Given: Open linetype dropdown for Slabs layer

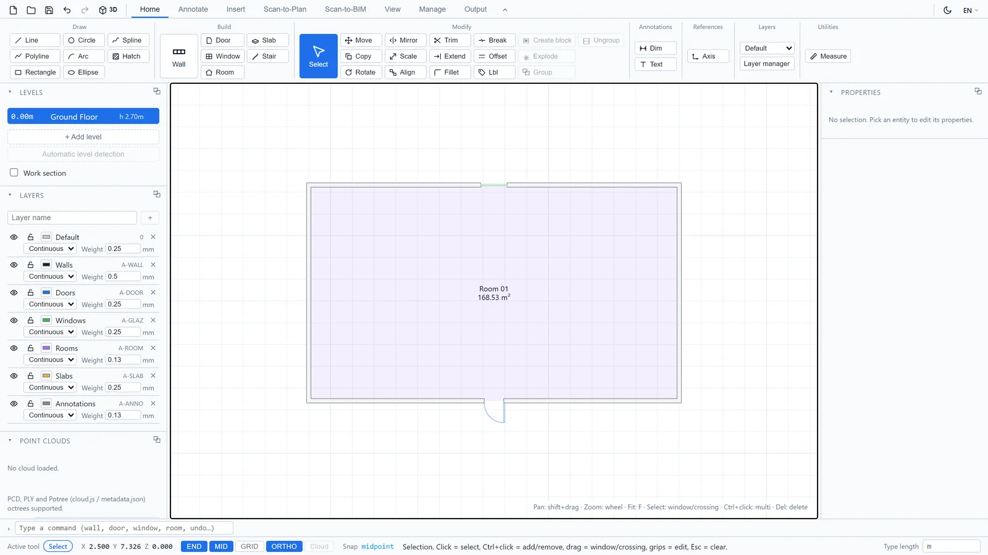Looking at the screenshot, I should tap(50, 387).
